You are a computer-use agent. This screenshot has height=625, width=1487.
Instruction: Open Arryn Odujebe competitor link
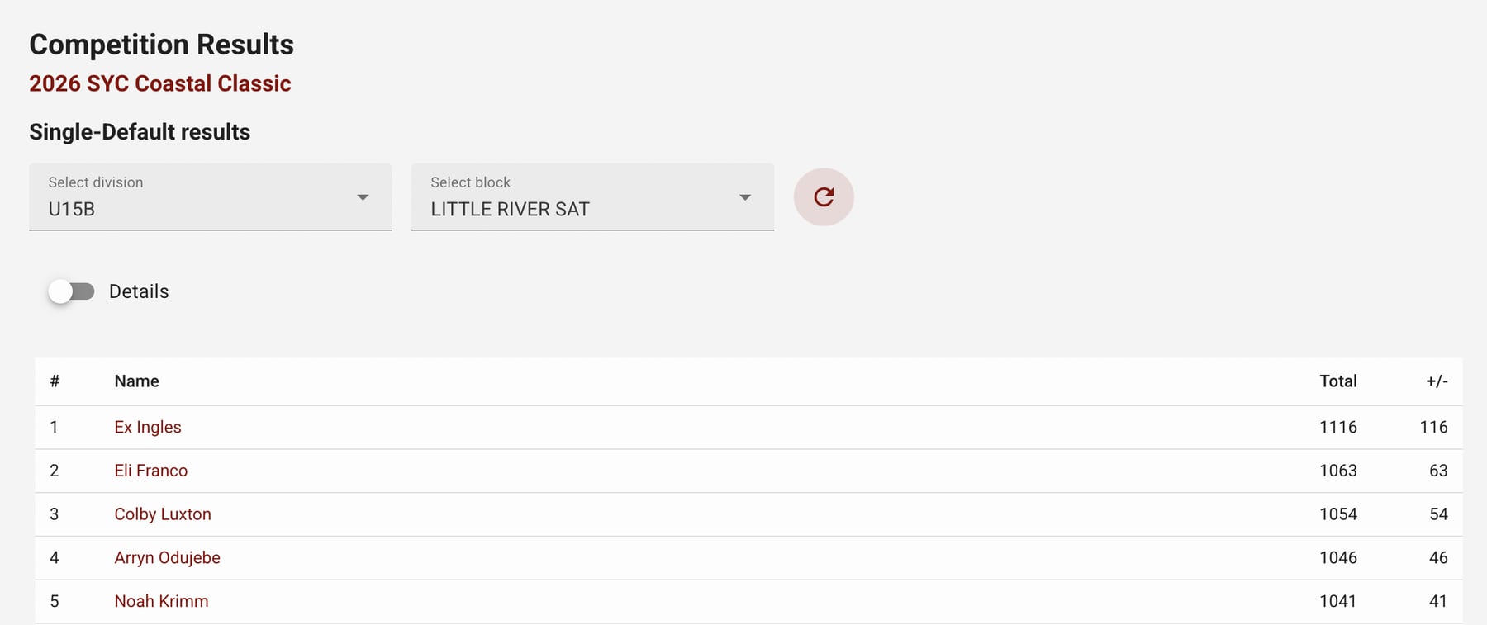[168, 558]
